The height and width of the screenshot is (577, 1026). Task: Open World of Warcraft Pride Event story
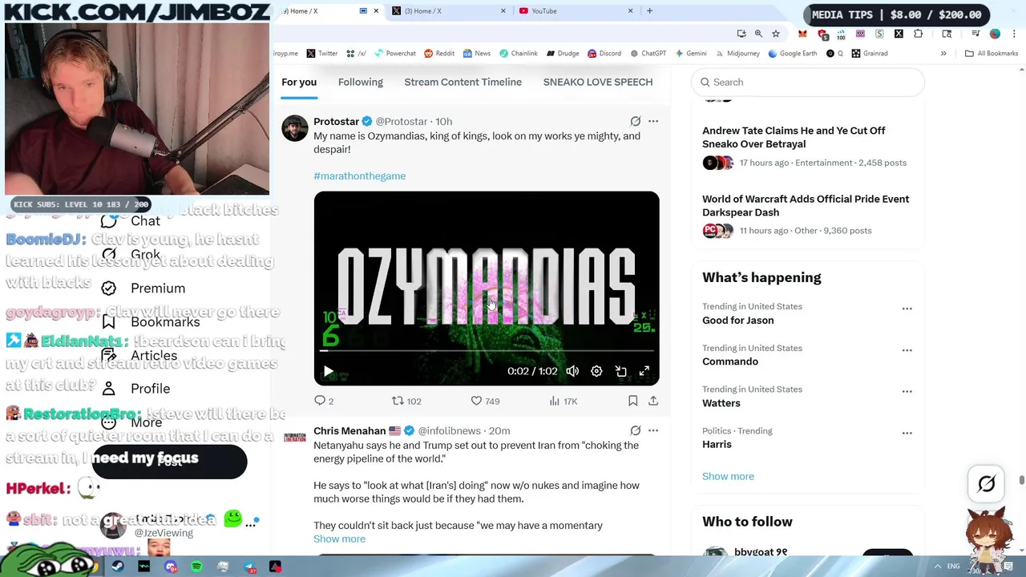[x=806, y=205]
